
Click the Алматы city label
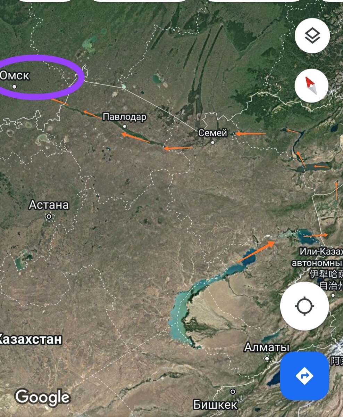pyautogui.click(x=267, y=347)
